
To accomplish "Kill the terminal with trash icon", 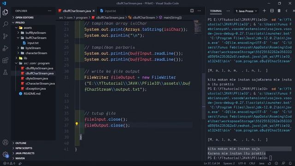I will (x=279, y=11).
